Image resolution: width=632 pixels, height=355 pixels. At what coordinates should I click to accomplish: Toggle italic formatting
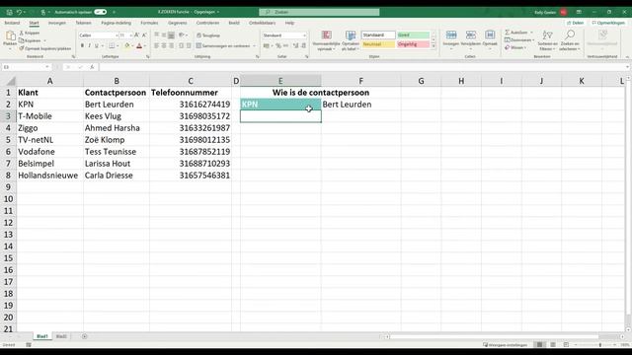[x=90, y=46]
